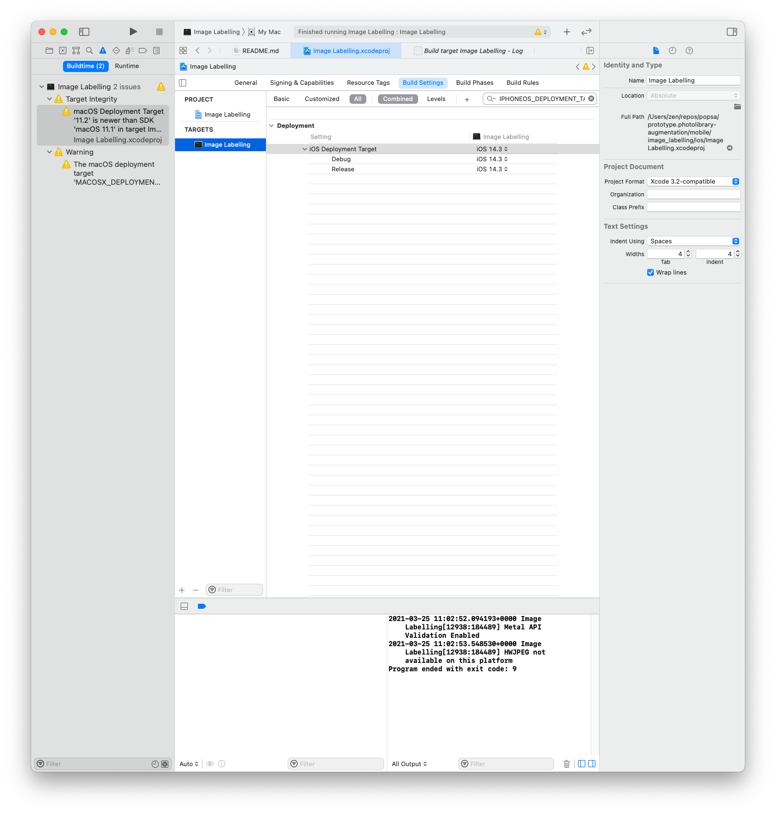Screen dimensions: 776x813
Task: Show only the variables view pane
Action: coord(581,764)
